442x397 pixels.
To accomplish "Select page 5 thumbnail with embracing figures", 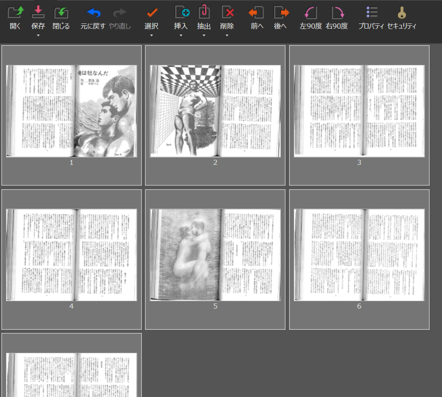I will (x=215, y=255).
